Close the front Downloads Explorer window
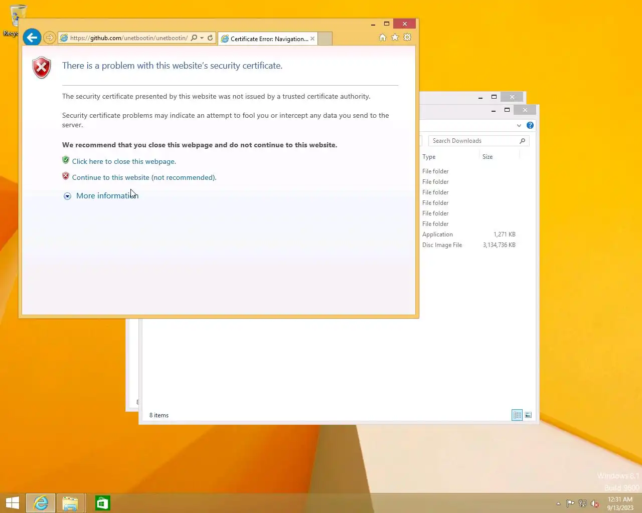642x513 pixels. coord(525,110)
